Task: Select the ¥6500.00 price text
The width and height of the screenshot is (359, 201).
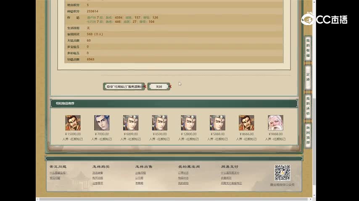Action: coord(160,134)
